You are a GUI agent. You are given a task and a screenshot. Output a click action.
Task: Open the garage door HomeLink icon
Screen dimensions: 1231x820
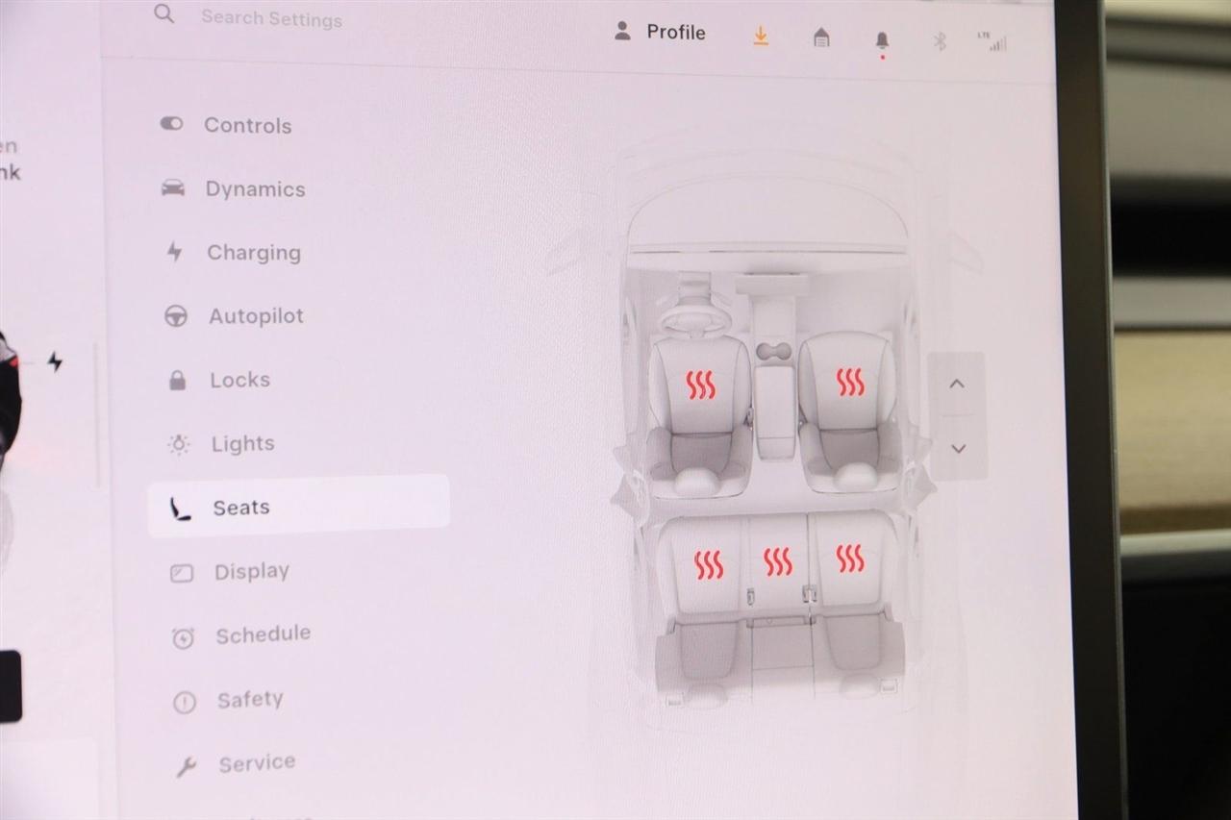pos(821,37)
